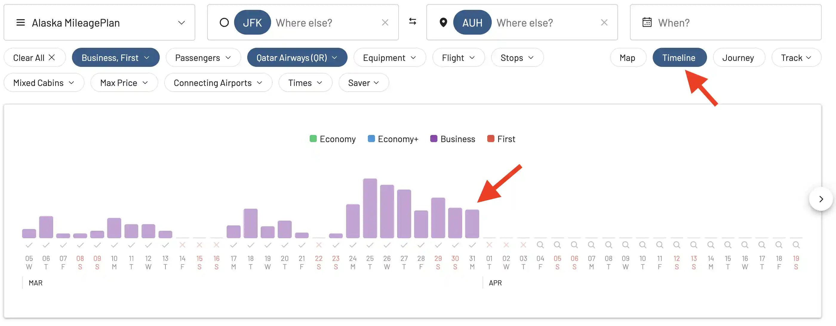Click the red X icon above March 14
The width and height of the screenshot is (836, 326).
182,245
